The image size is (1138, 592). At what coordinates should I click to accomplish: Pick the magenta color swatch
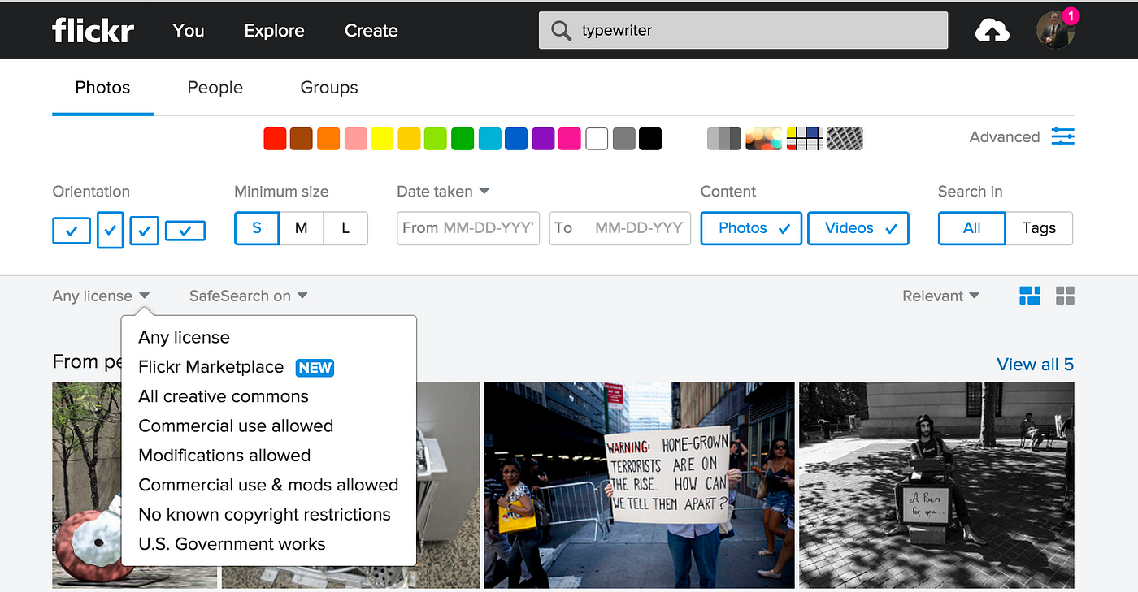tap(570, 139)
